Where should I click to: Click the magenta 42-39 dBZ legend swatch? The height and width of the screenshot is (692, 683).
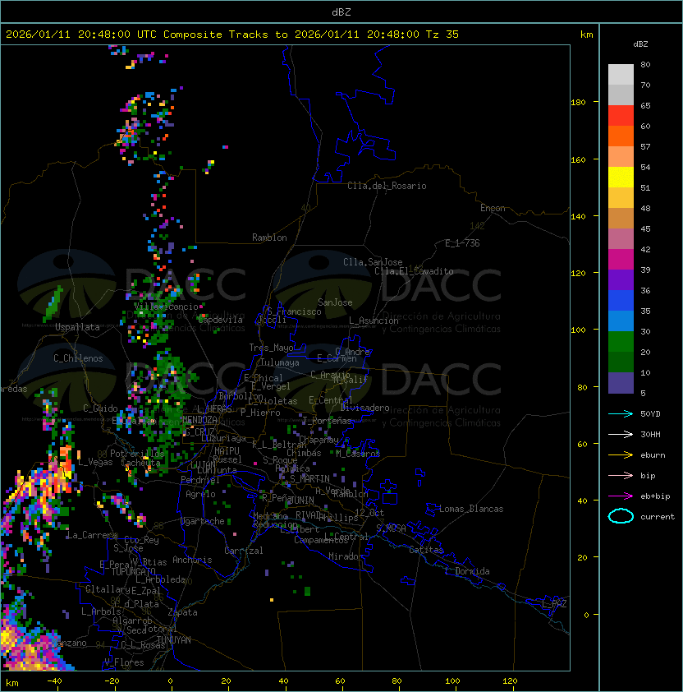pos(621,260)
